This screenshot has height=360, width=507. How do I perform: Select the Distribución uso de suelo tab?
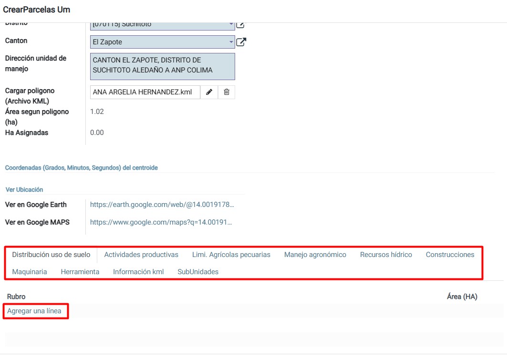coord(51,255)
